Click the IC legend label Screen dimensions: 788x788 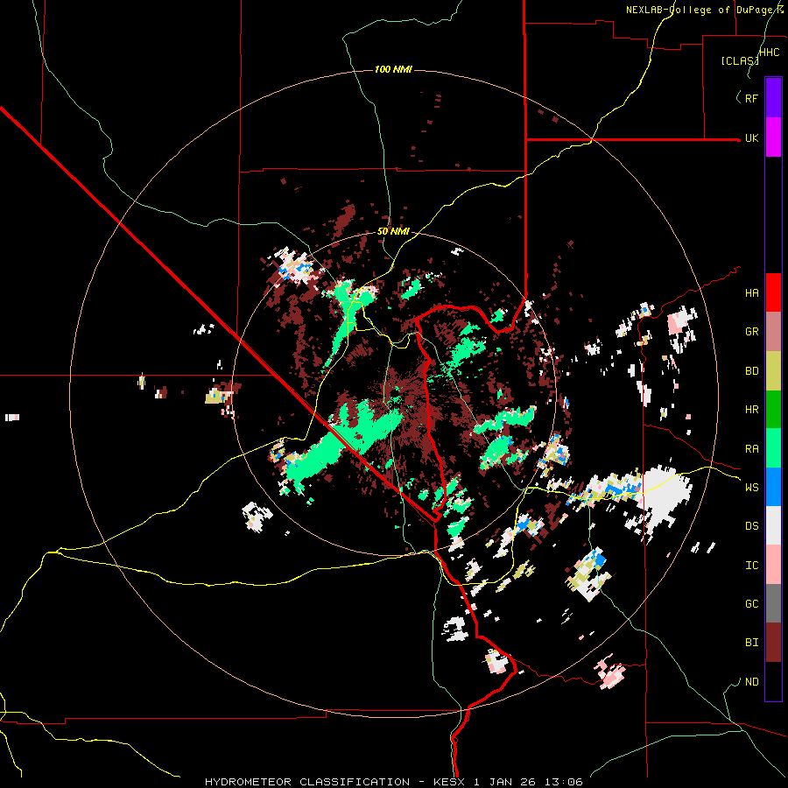click(x=751, y=566)
